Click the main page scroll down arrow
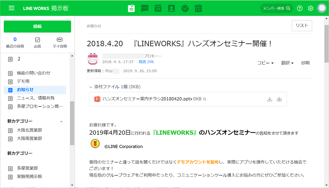The image size is (329, 188). [327, 185]
